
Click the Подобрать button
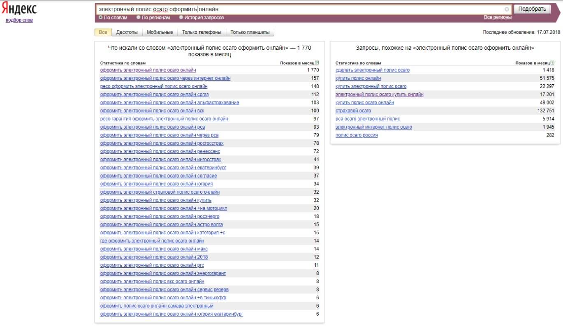click(532, 9)
